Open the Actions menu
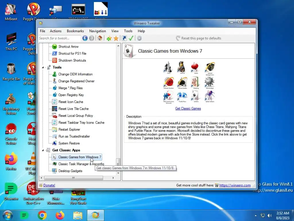 (56, 31)
